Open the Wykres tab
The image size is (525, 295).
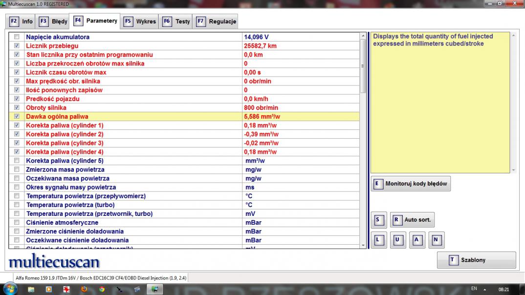140,21
